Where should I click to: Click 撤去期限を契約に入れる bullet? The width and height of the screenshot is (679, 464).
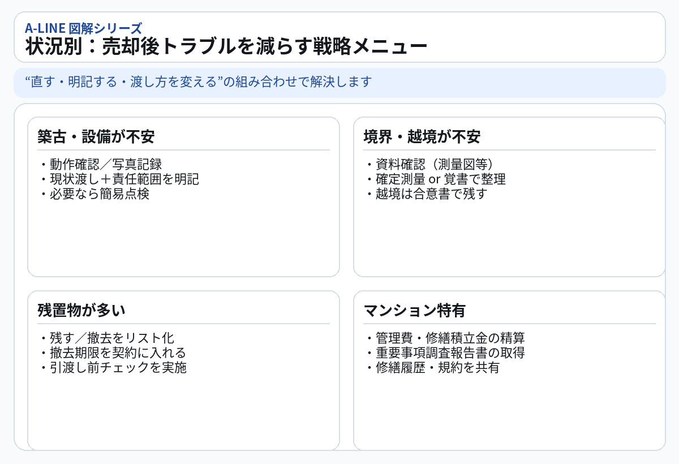[113, 353]
